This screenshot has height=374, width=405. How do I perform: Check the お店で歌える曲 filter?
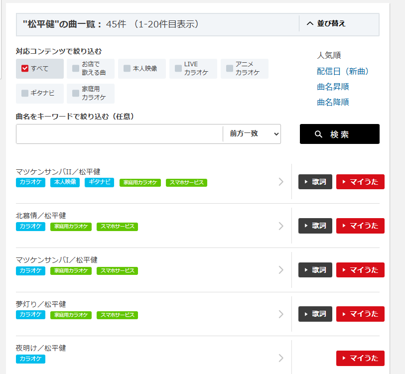point(76,68)
